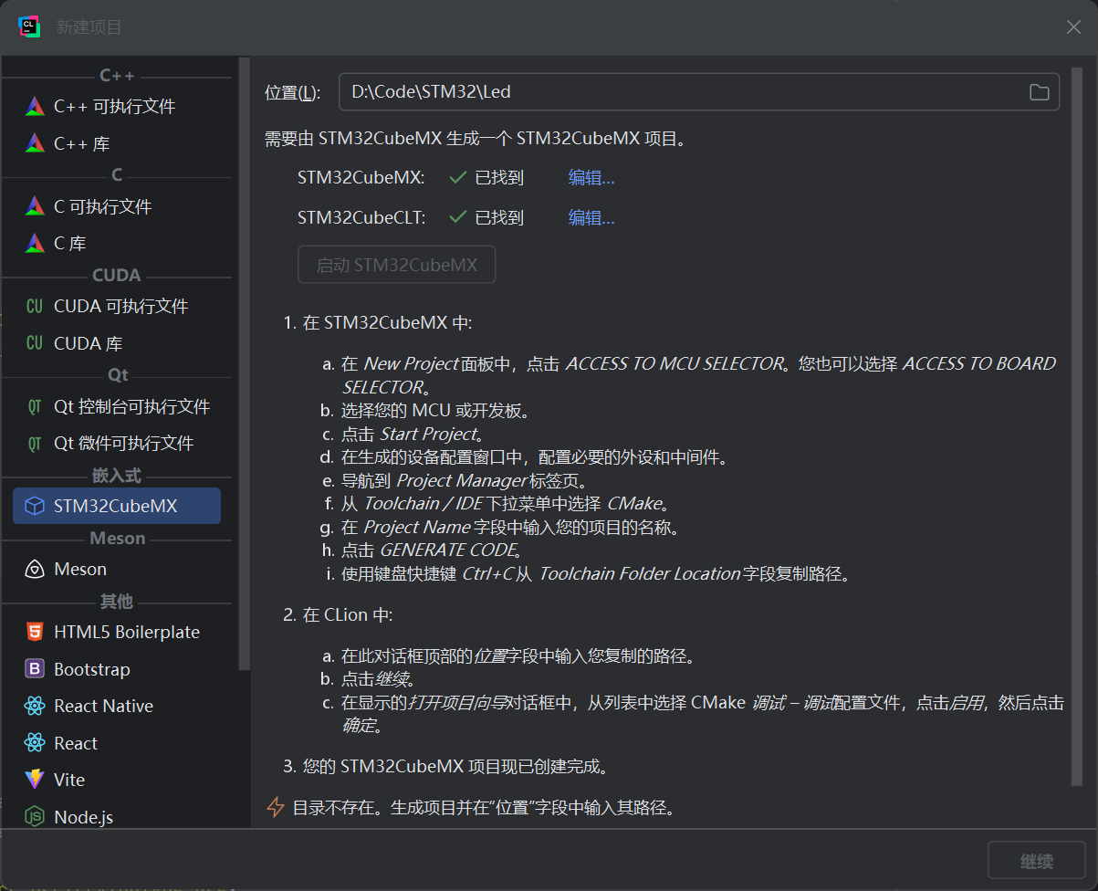This screenshot has width=1098, height=891.
Task: Select C++ 可执行文件 project type
Action: click(x=117, y=106)
